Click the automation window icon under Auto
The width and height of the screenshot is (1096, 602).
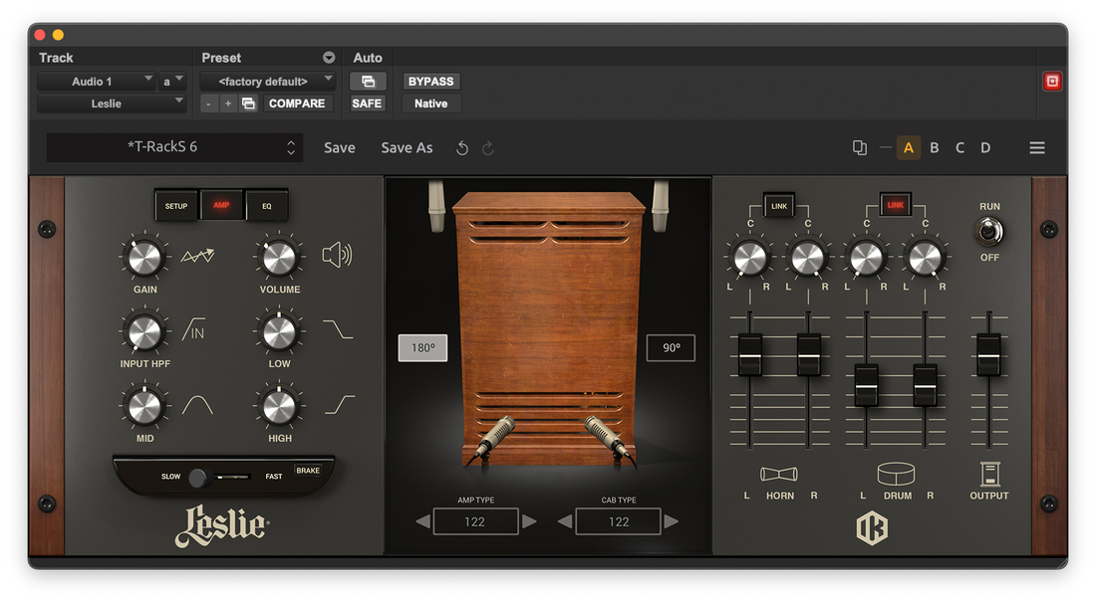[368, 81]
